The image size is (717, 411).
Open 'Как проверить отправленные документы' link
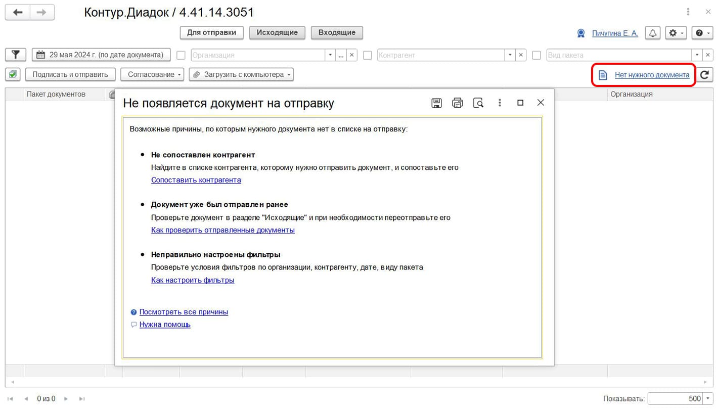222,230
